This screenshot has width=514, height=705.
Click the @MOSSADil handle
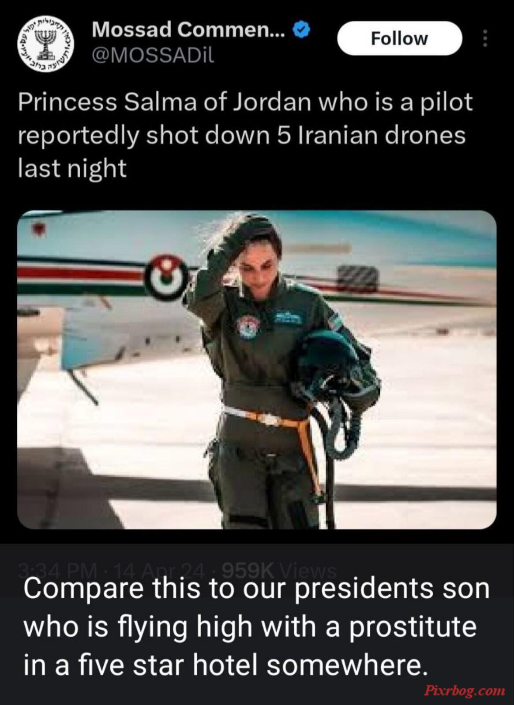click(153, 55)
